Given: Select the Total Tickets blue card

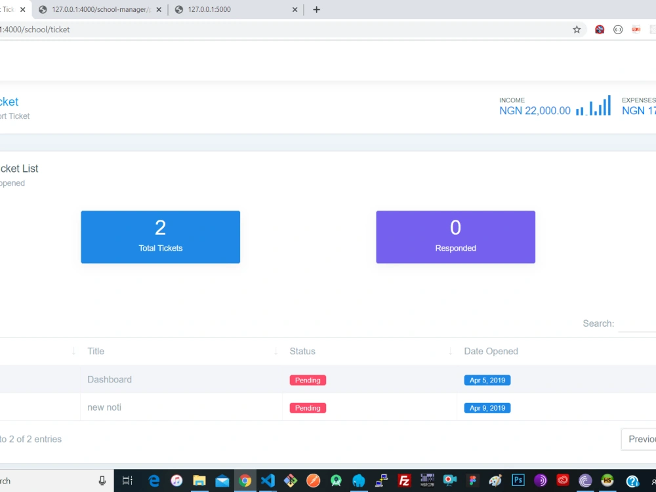Looking at the screenshot, I should coord(160,237).
